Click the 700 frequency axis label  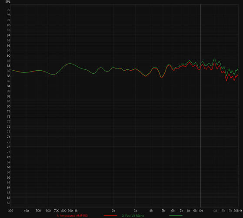click(57, 211)
